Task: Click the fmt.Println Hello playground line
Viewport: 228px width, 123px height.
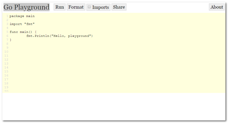Action: click(60, 36)
